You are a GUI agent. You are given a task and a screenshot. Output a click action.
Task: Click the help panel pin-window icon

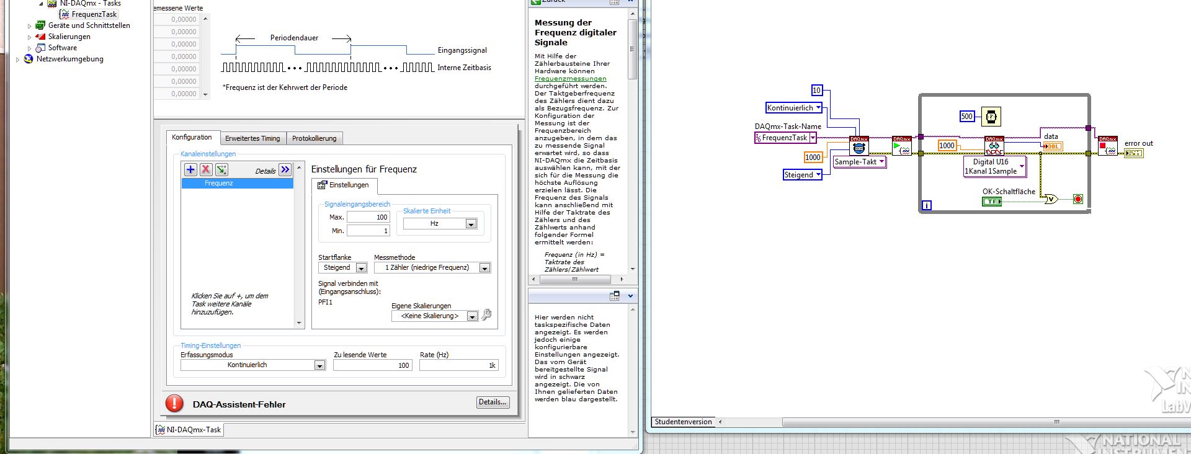[x=615, y=296]
